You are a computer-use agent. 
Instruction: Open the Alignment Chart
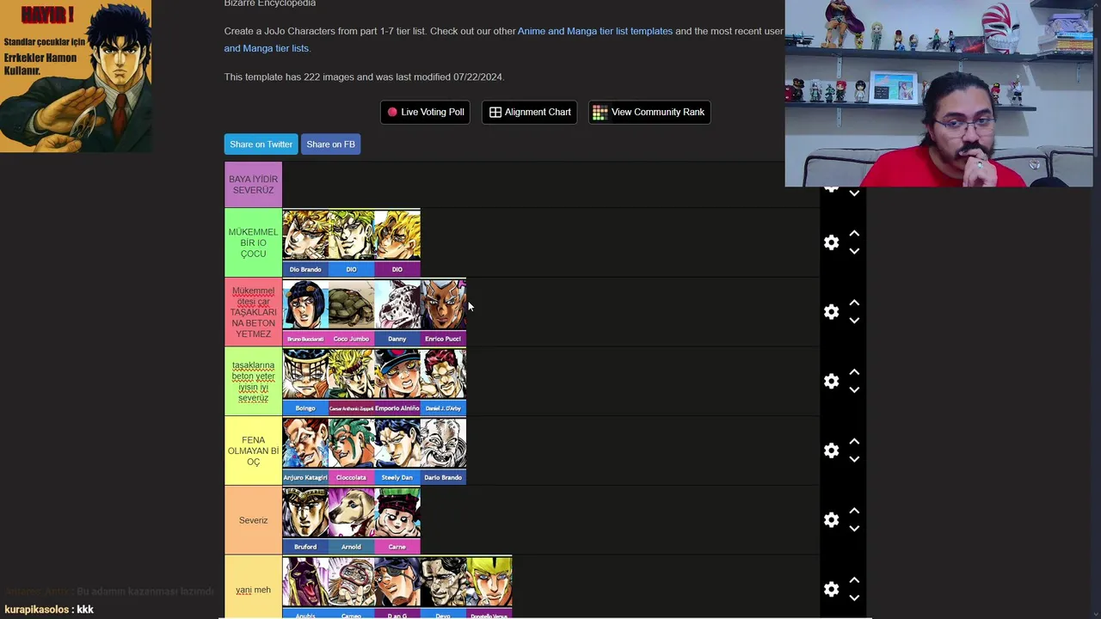click(x=530, y=112)
